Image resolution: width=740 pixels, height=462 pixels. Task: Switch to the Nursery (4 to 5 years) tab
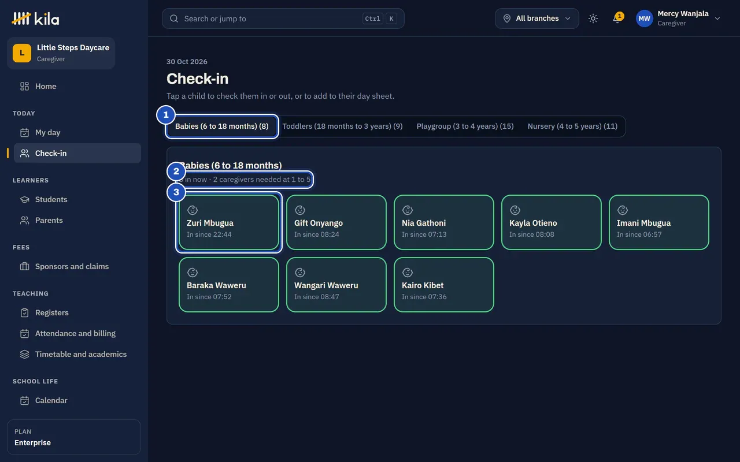click(572, 126)
